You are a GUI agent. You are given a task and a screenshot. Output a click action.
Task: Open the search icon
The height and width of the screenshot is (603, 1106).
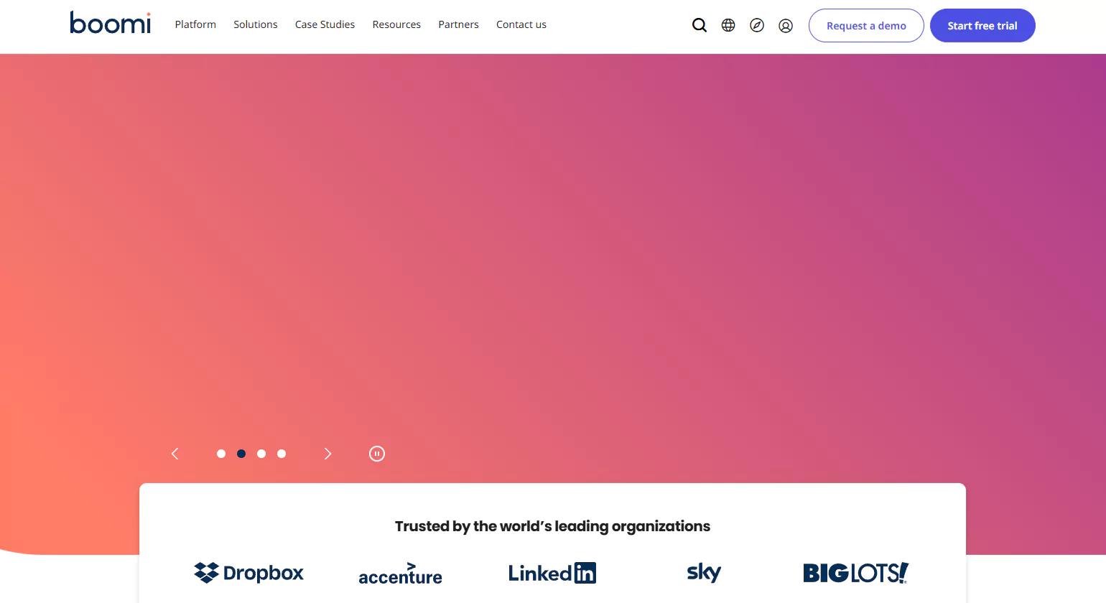pyautogui.click(x=699, y=25)
